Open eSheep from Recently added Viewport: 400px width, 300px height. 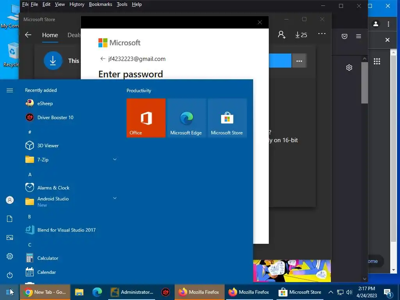pos(71,103)
